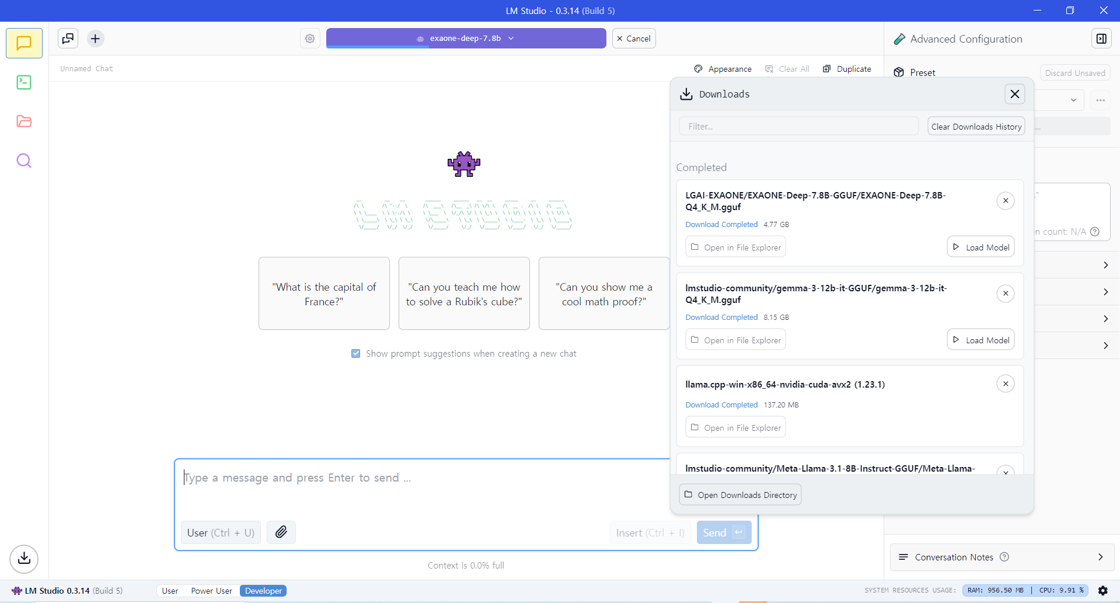1120x603 pixels.
Task: Click User (Ctrl + U) role button
Action: click(221, 532)
